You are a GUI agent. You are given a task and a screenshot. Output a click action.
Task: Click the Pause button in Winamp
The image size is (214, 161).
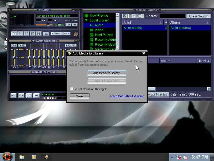coord(26,34)
